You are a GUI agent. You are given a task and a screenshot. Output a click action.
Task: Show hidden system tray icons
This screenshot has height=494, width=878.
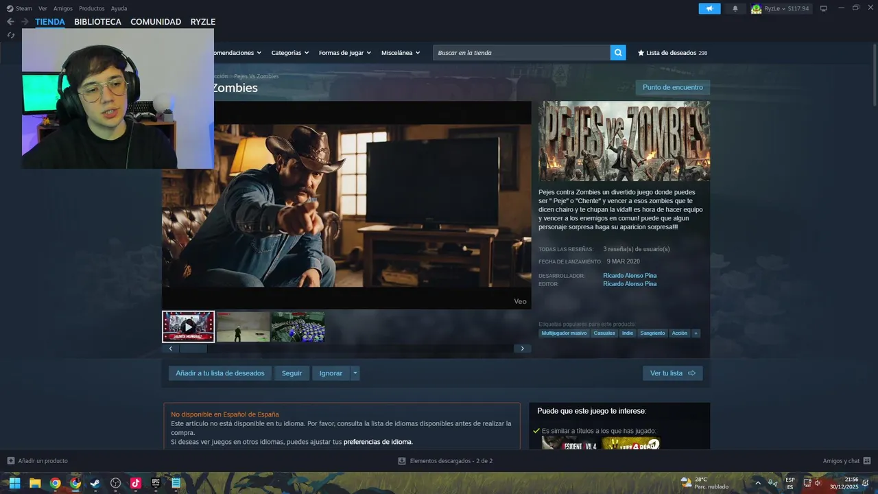coord(758,483)
